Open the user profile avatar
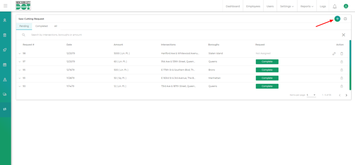This screenshot has height=165, width=355. (x=346, y=6)
